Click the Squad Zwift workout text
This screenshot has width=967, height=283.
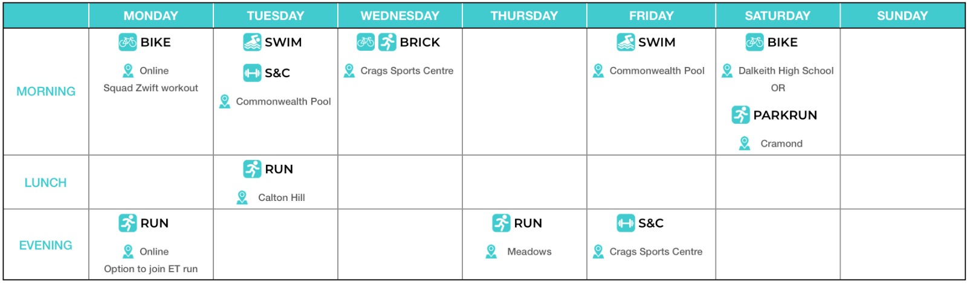click(150, 88)
